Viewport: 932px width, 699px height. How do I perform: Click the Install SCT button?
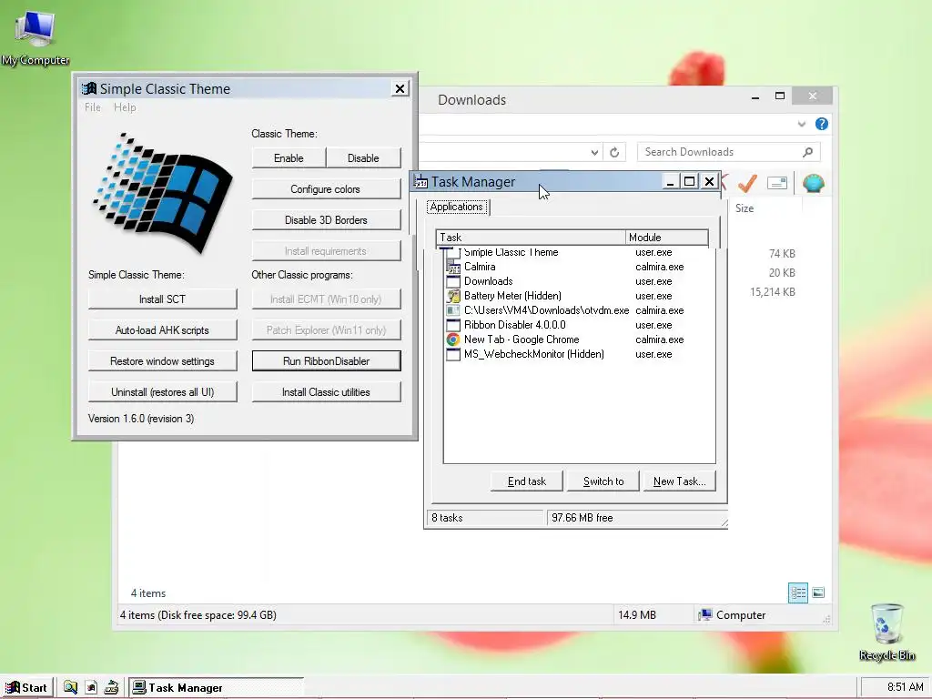click(x=162, y=299)
